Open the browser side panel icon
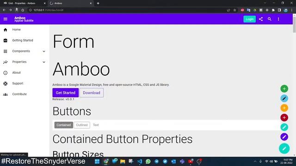 pos(279,10)
